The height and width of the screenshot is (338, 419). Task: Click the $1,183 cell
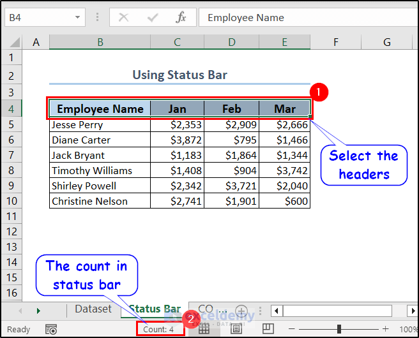[x=177, y=155]
